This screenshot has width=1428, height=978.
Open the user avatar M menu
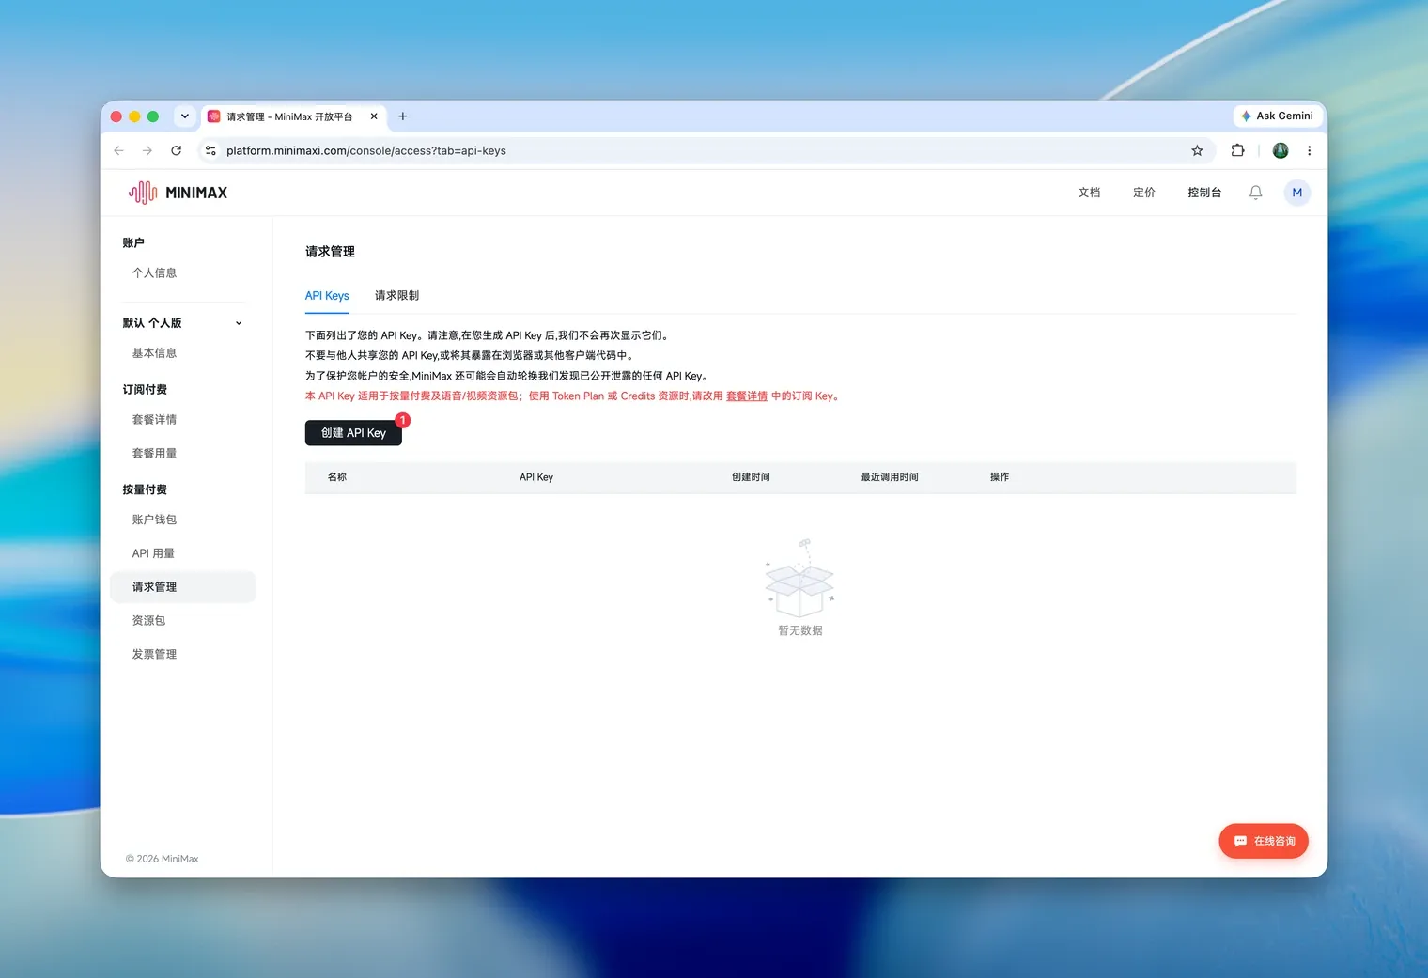click(x=1296, y=193)
